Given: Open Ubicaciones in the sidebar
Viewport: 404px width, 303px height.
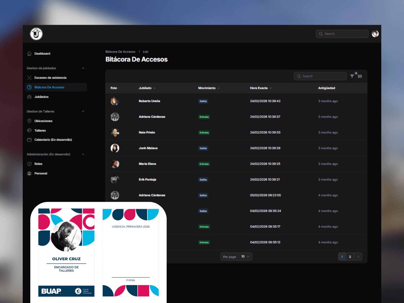Looking at the screenshot, I should tap(56, 121).
